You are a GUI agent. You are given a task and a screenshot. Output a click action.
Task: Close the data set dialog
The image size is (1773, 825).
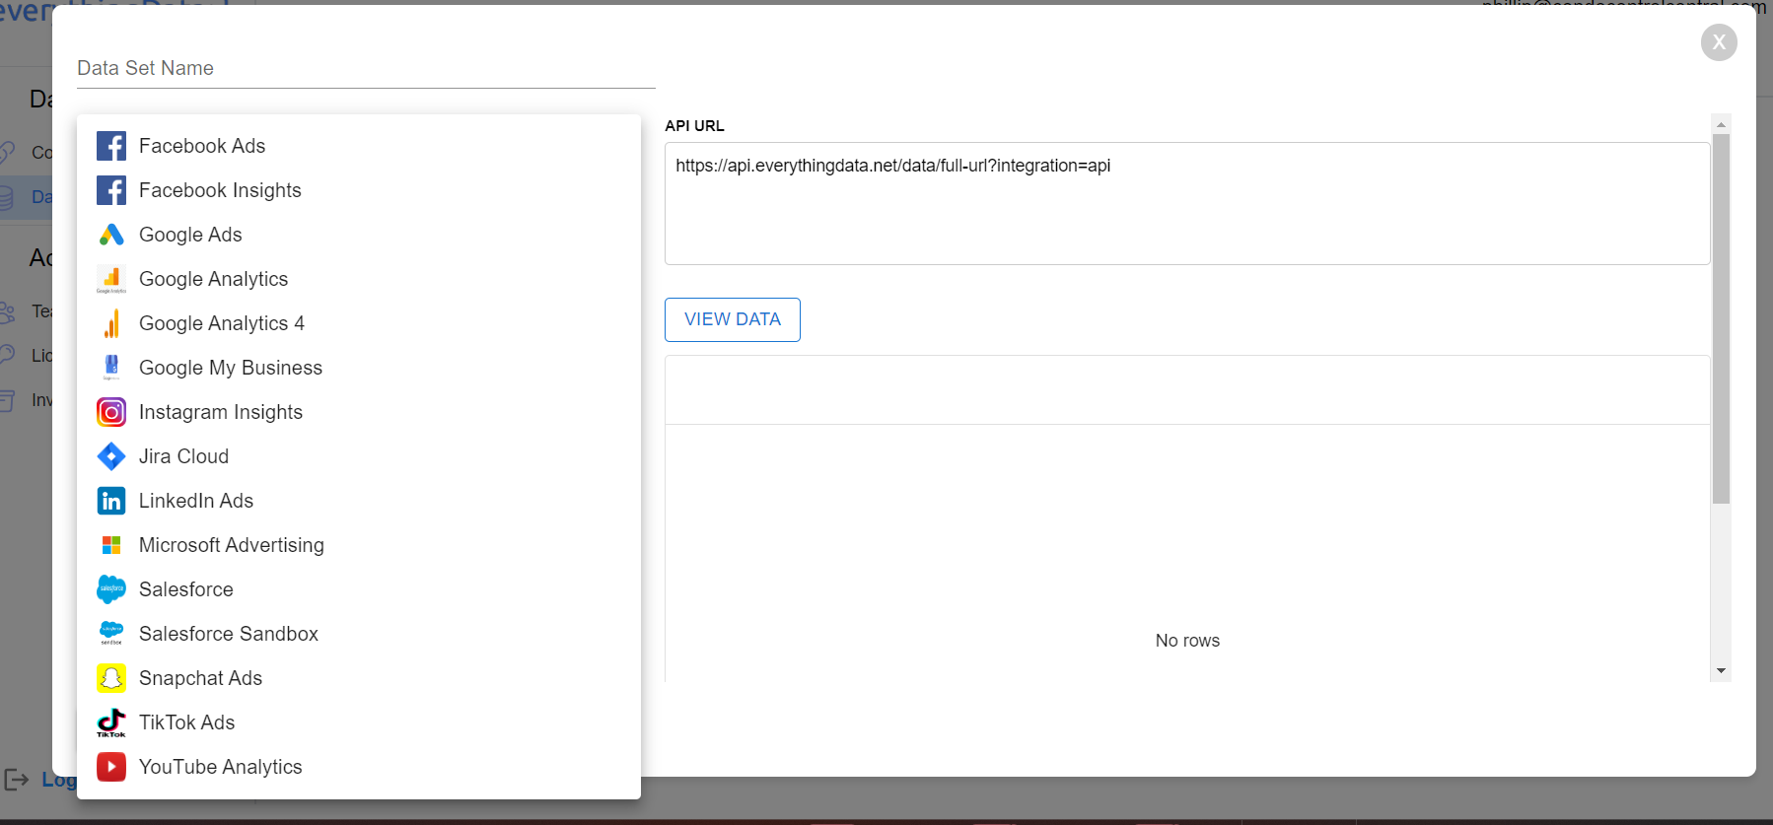[x=1719, y=42]
